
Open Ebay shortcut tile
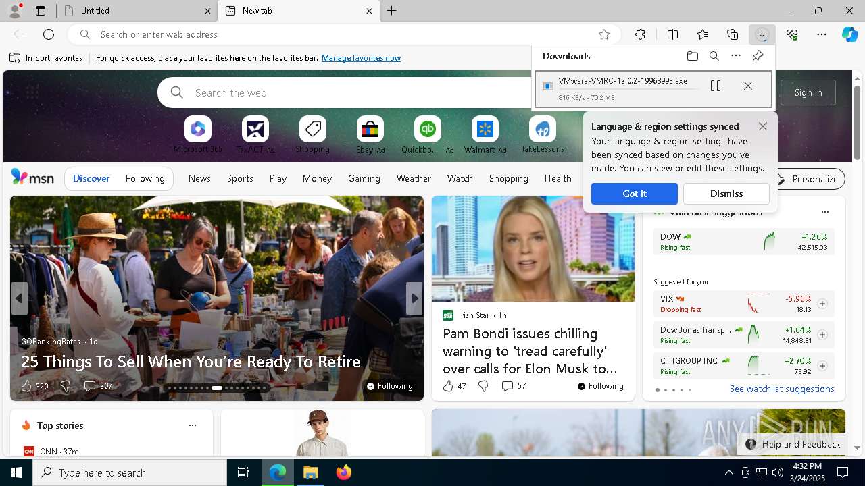pos(370,134)
